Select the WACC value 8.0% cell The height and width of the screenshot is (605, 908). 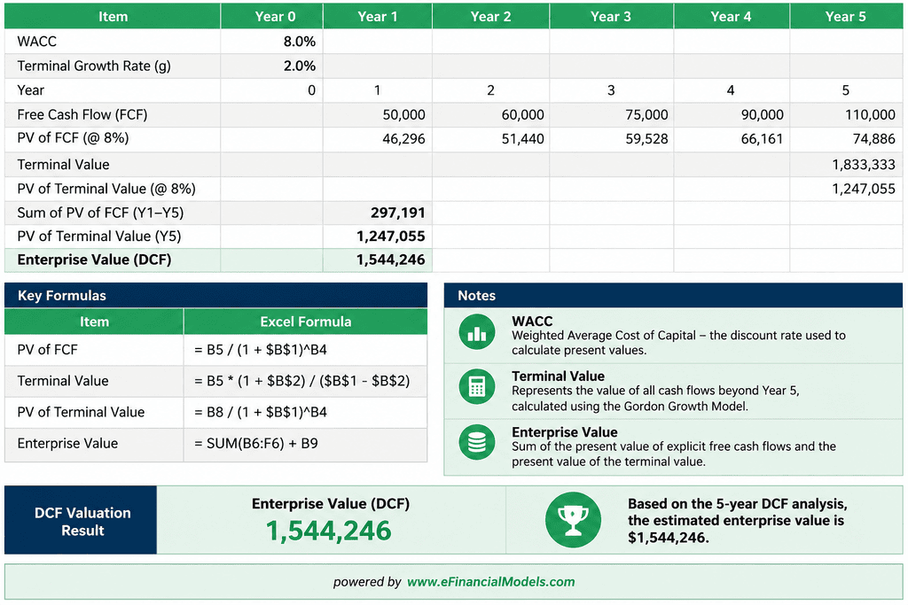pos(271,42)
